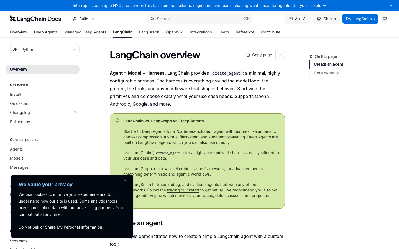
Task: Open the Learn tab
Action: click(224, 32)
